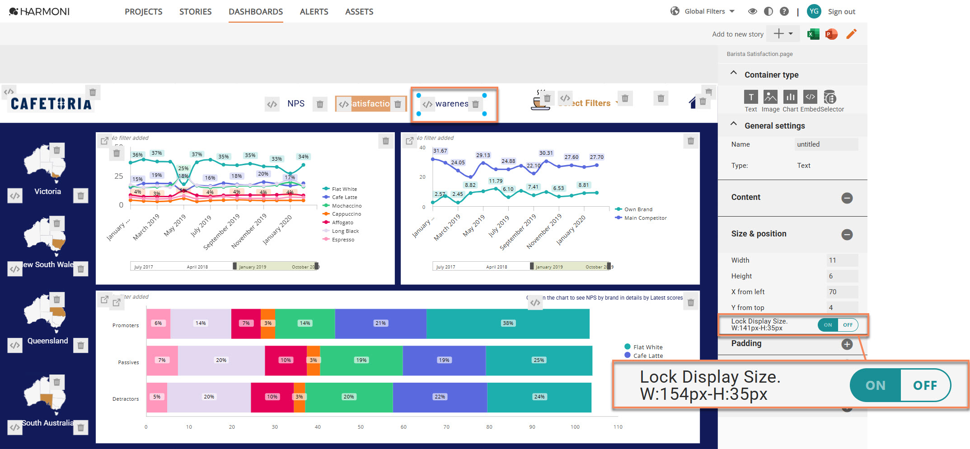Screen dimensions: 970x449
Task: Open the ALERTS section
Action: [314, 12]
